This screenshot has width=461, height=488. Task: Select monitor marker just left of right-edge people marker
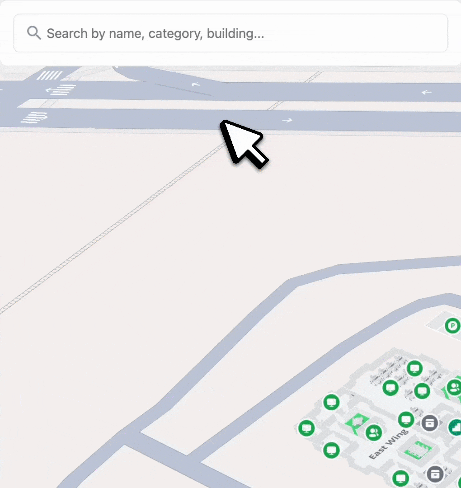click(422, 390)
